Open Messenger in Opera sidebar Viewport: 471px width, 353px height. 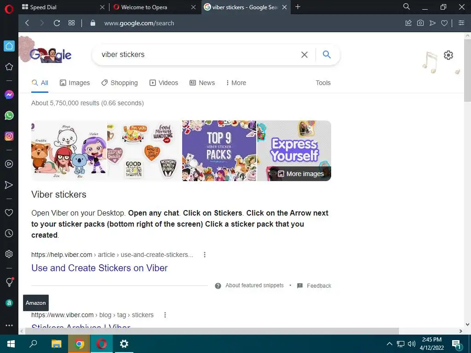pyautogui.click(x=9, y=95)
